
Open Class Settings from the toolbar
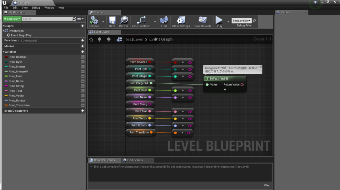pos(181,21)
